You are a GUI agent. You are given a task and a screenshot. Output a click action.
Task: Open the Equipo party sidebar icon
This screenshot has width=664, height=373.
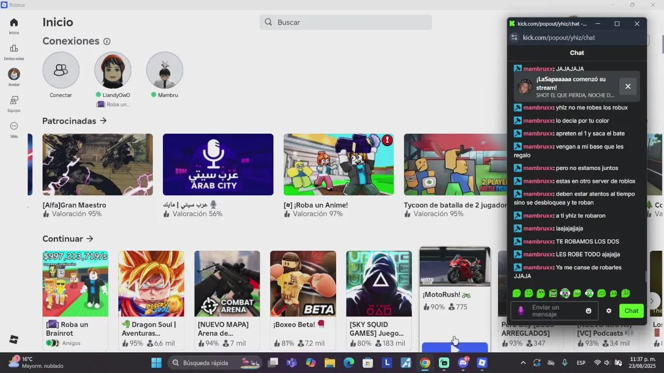click(x=14, y=100)
